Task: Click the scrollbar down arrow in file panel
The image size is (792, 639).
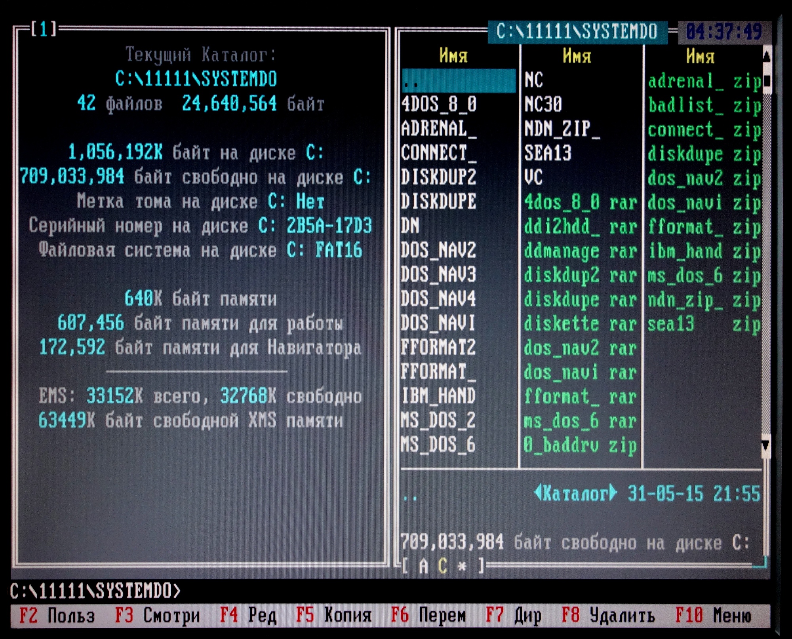Action: pos(765,445)
